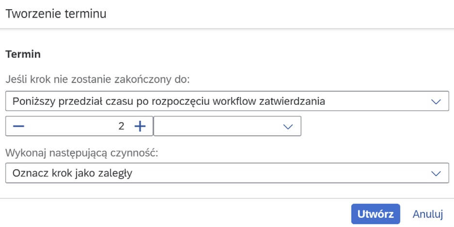The width and height of the screenshot is (454, 227).
Task: Click the number field showing 2
Action: point(79,126)
